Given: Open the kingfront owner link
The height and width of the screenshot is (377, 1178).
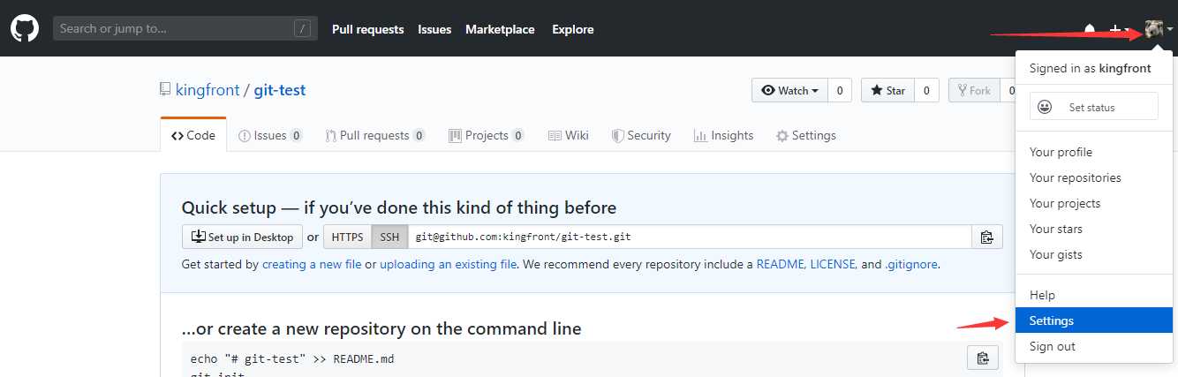Looking at the screenshot, I should point(208,90).
